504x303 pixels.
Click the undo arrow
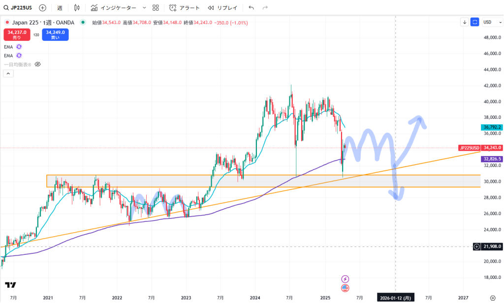252,8
